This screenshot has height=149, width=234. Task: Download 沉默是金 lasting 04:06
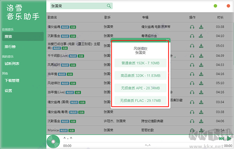pyautogui.click(x=201, y=121)
